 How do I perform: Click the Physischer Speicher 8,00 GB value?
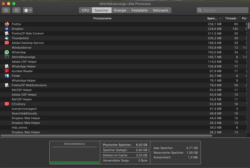(x=141, y=145)
